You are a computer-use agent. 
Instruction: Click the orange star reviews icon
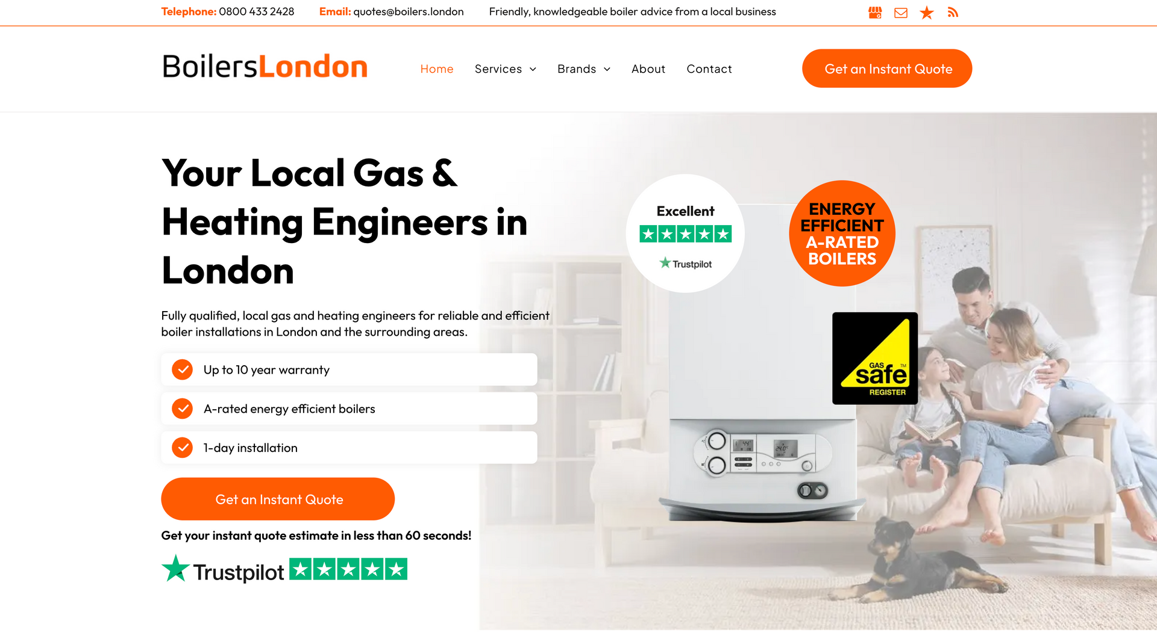[927, 13]
